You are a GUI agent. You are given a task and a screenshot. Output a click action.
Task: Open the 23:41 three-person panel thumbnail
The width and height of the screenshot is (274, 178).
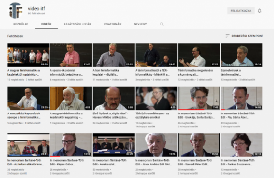click(x=28, y=145)
